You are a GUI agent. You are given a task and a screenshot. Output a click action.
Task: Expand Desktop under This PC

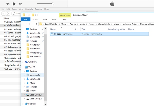(24, 71)
